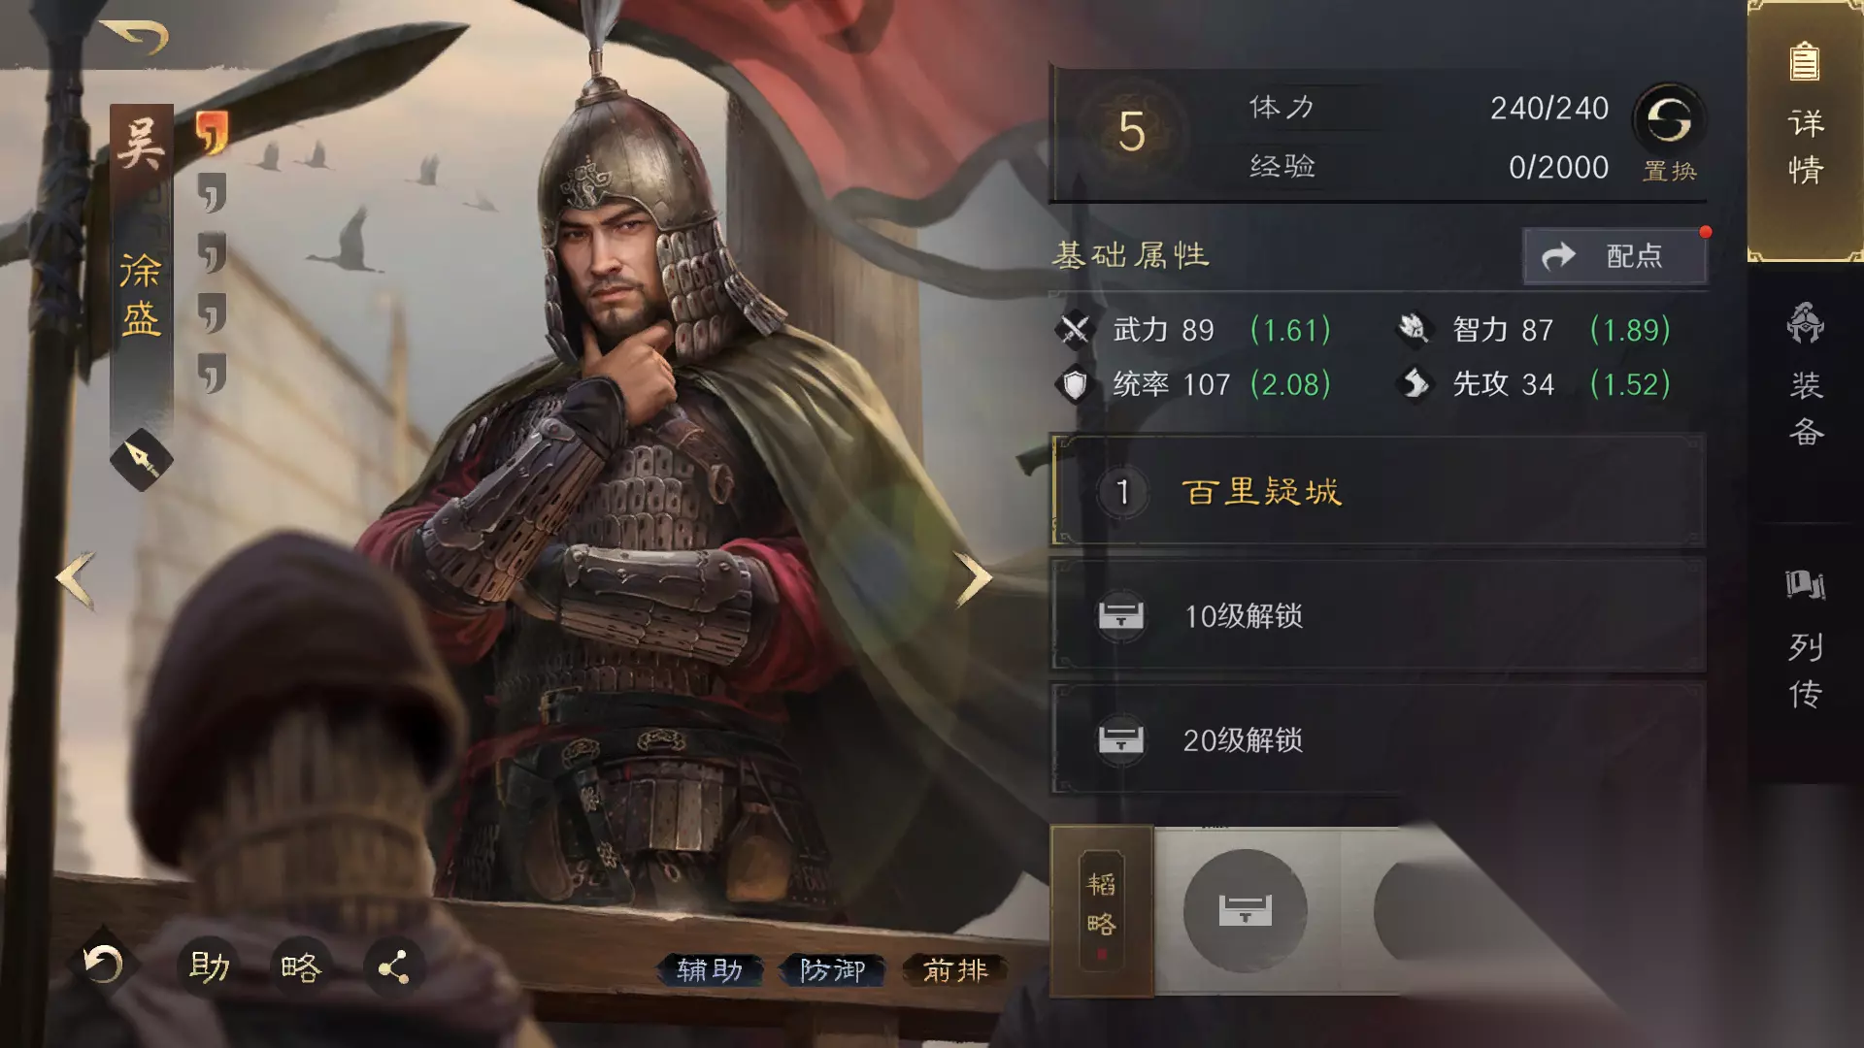Click the 配点 allocate points button
Screen dimensions: 1864x1048
click(x=1614, y=256)
